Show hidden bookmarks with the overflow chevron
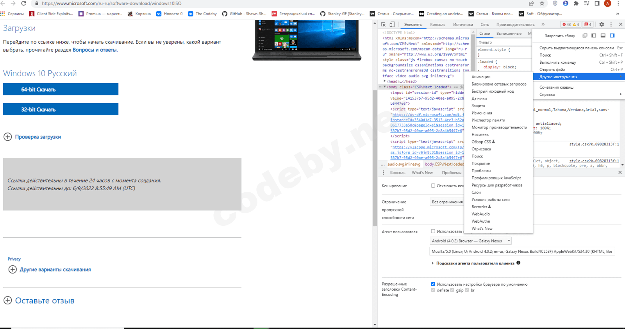 [x=618, y=14]
